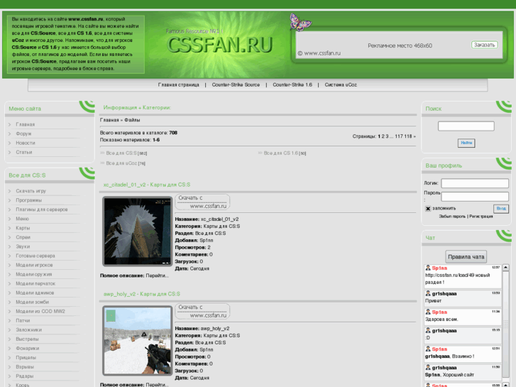Open 'Модели перчаток' sidebar link
This screenshot has height=387, width=516.
(x=35, y=283)
